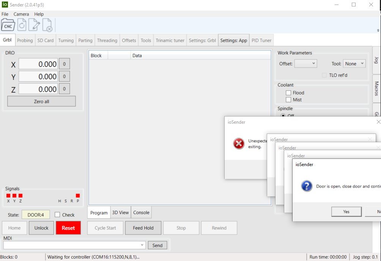The width and height of the screenshot is (381, 261).
Task: Open the Console tab
Action: [141, 212]
